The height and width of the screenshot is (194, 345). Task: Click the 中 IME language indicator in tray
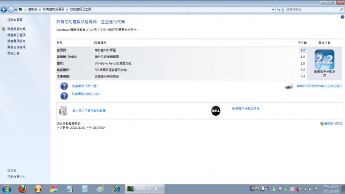257,189
